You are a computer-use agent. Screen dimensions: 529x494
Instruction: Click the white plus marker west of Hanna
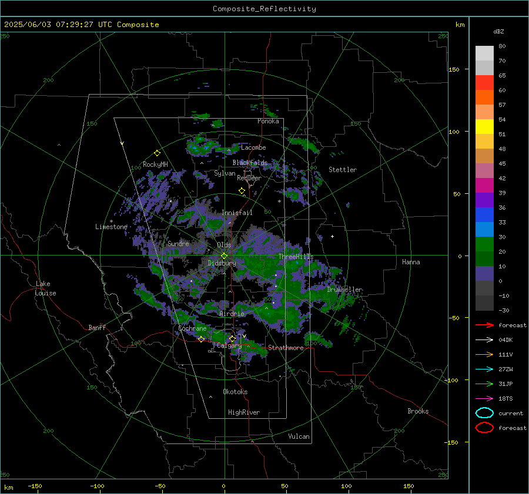pyautogui.click(x=332, y=236)
